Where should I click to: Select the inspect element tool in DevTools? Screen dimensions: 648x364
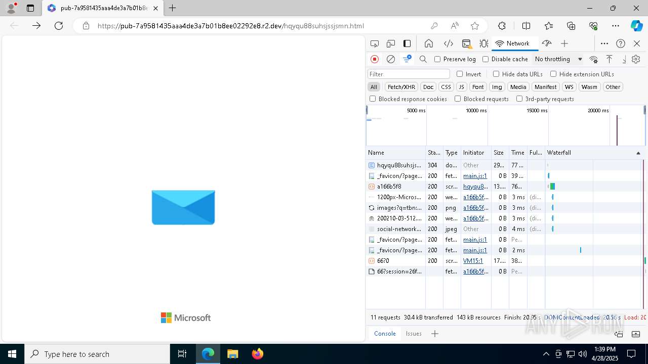click(375, 43)
